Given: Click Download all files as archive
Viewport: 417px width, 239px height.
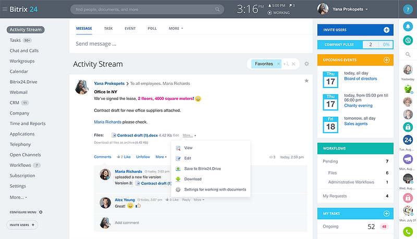Looking at the screenshot, I should (121, 143).
